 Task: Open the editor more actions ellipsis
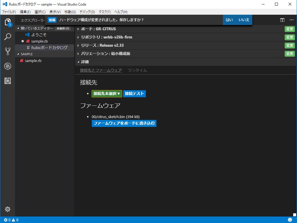(x=291, y=20)
